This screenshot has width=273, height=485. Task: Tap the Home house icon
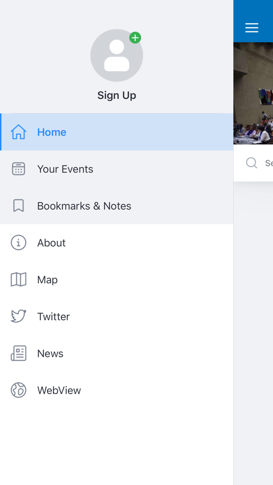18,132
